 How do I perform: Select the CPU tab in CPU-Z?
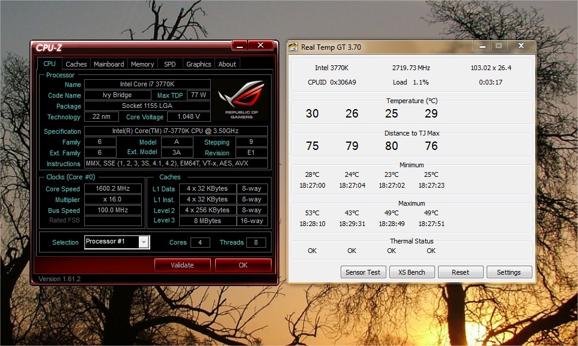[49, 64]
